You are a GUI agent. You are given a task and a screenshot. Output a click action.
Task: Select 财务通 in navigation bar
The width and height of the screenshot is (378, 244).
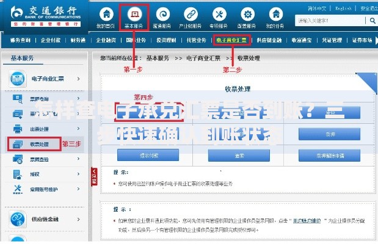pyautogui.click(x=78, y=40)
